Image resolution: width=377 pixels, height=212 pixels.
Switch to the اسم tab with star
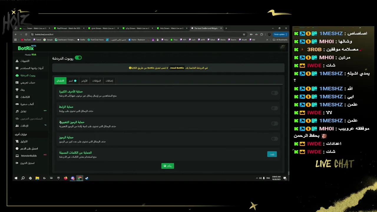pyautogui.click(x=73, y=81)
